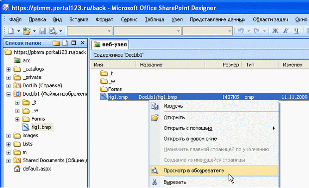The image size is (309, 188).
Task: Select the fig1.bmp file row
Action: point(204,97)
